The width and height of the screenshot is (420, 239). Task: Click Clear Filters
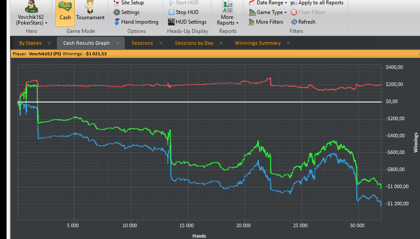(x=308, y=13)
